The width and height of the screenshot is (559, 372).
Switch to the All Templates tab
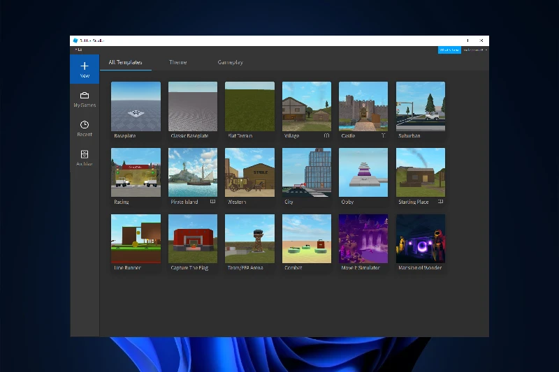126,63
